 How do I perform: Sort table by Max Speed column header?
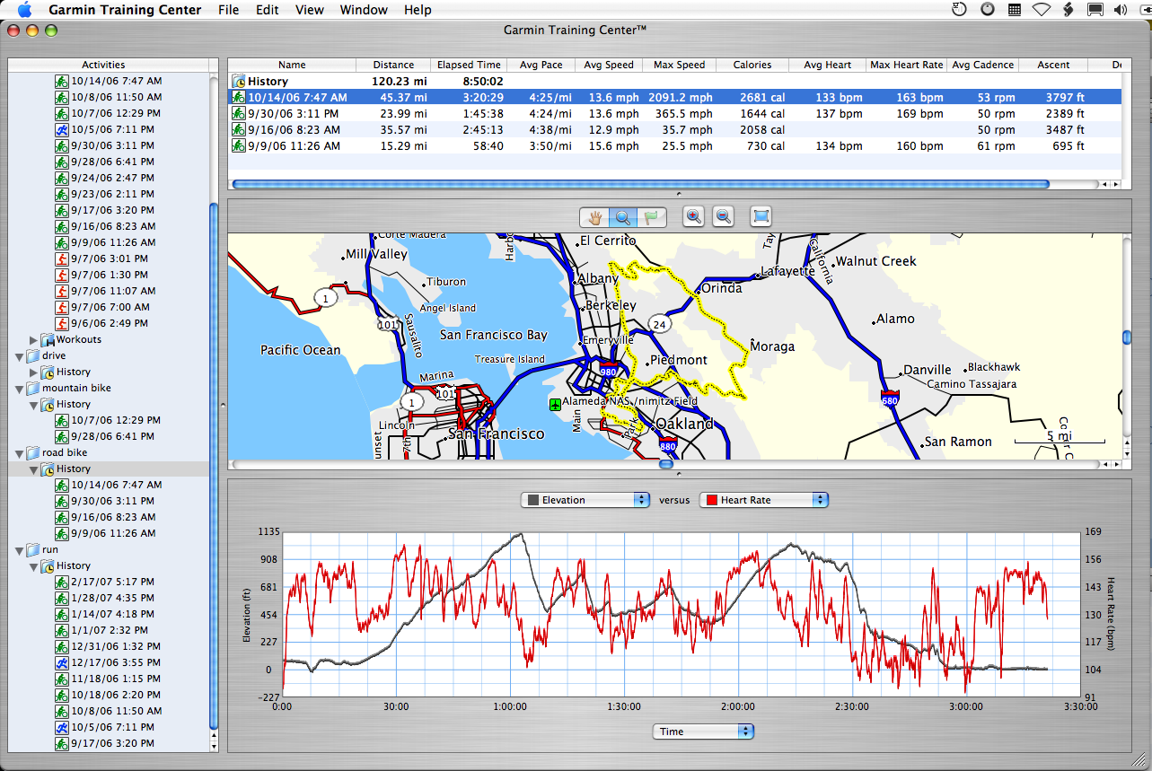point(680,65)
